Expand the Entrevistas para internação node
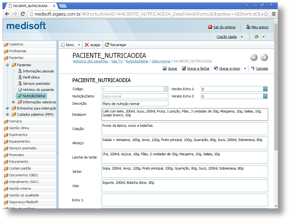Viewport: 291px width, 222px height. click(7, 108)
